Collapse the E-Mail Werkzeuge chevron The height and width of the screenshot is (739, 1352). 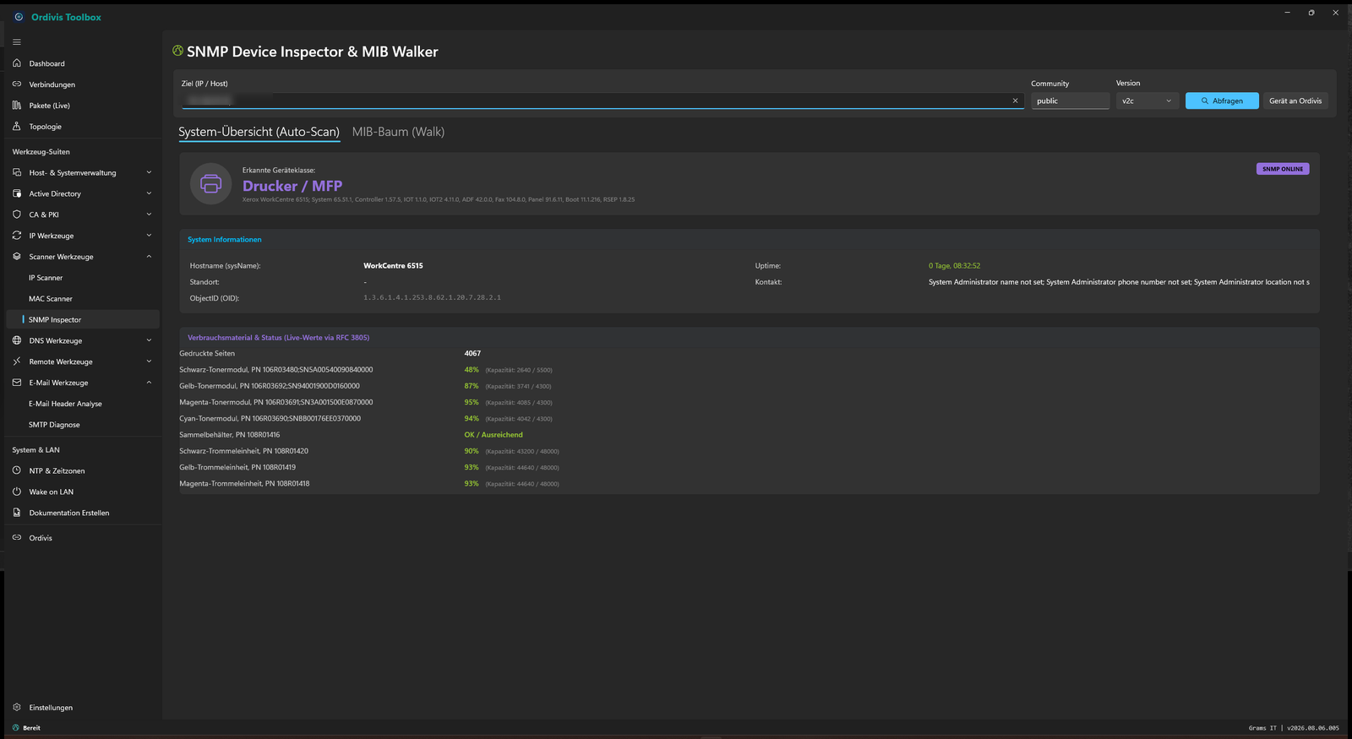149,383
